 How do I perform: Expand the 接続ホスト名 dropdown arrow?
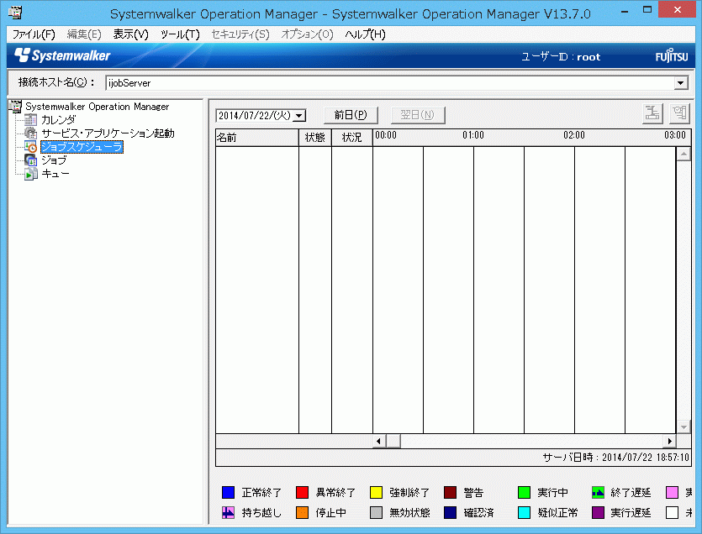[x=681, y=83]
